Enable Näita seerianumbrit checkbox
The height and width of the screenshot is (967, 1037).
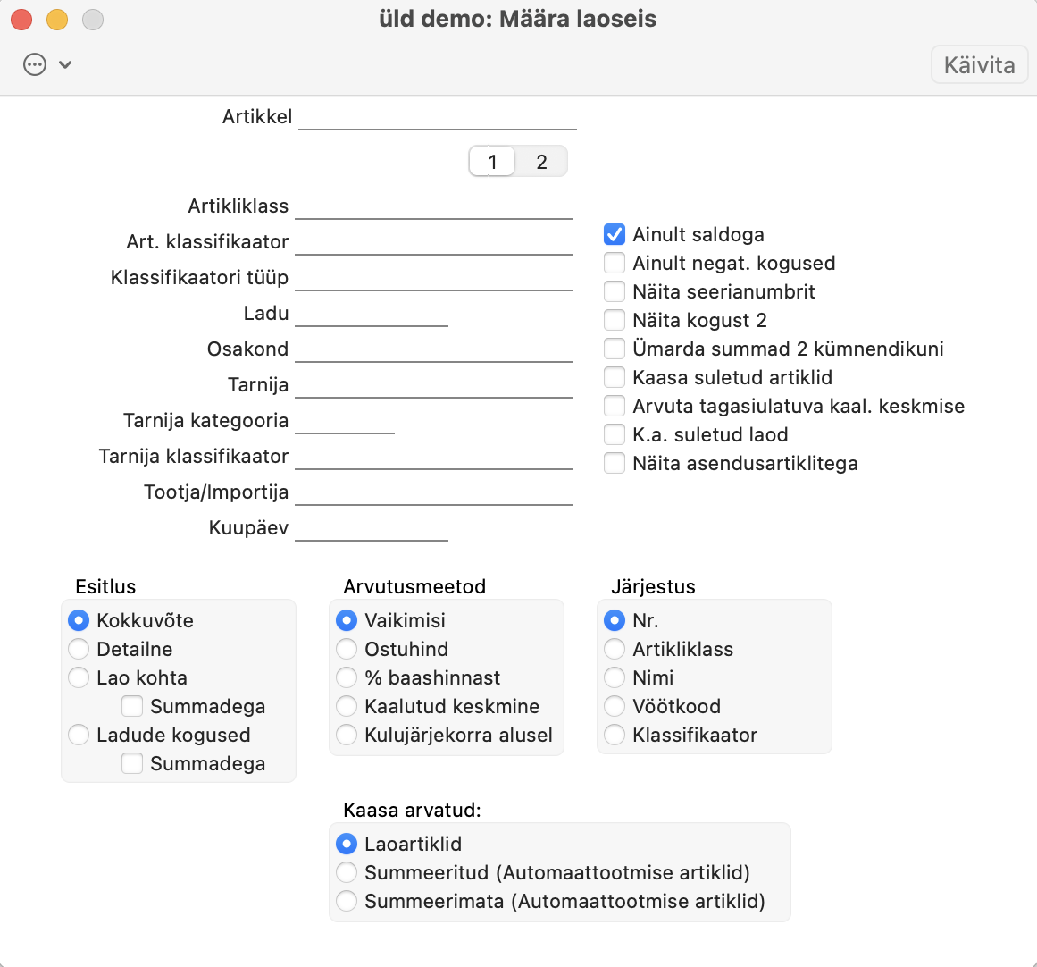615,291
